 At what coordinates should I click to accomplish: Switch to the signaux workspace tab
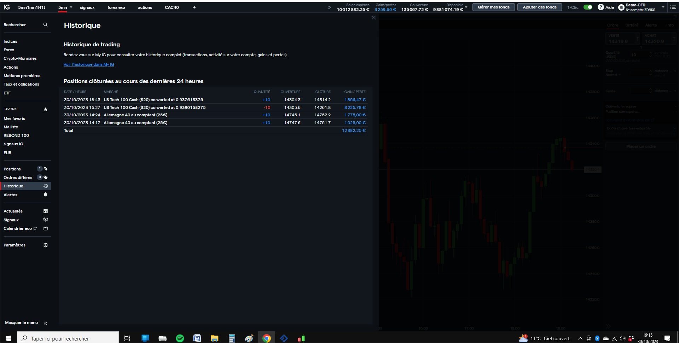(87, 7)
